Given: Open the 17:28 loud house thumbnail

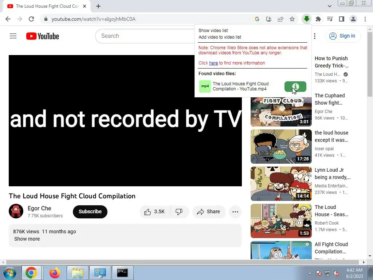Looking at the screenshot, I should 281,147.
